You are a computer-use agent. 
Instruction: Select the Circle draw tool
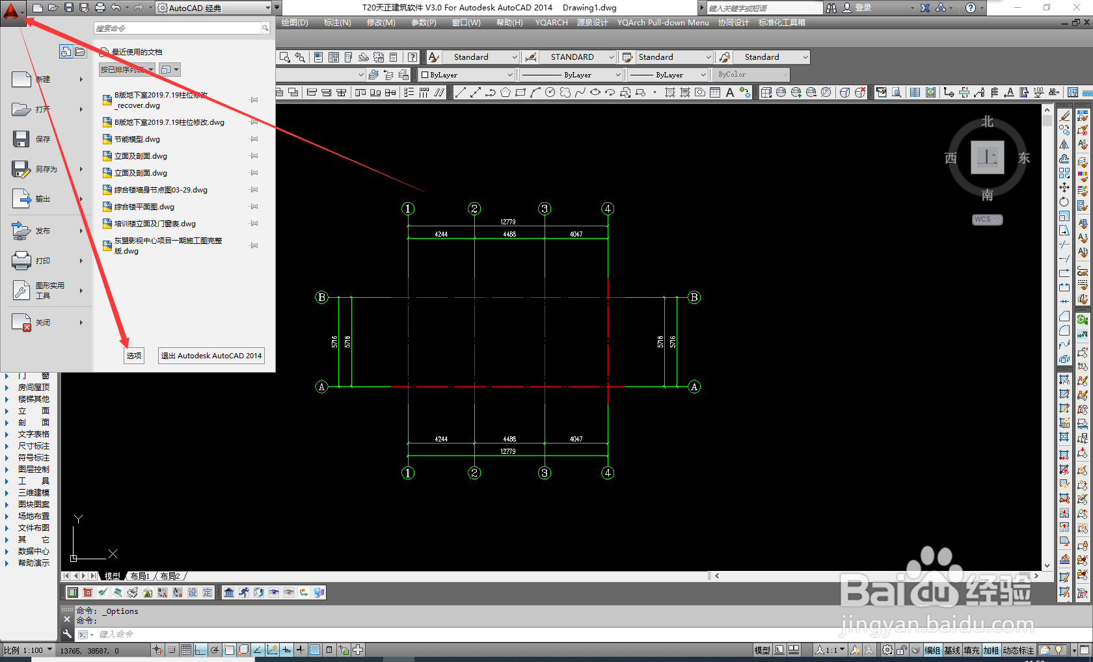550,92
